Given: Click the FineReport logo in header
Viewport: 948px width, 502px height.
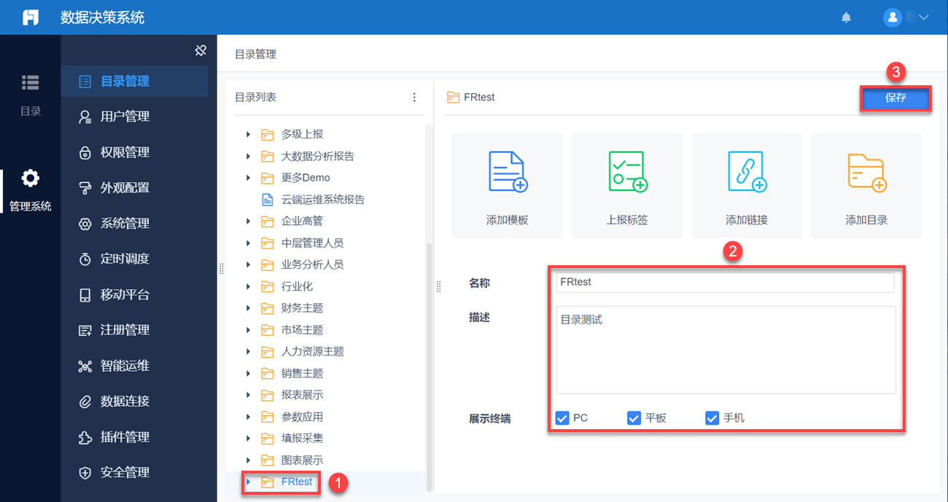Looking at the screenshot, I should pyautogui.click(x=30, y=17).
